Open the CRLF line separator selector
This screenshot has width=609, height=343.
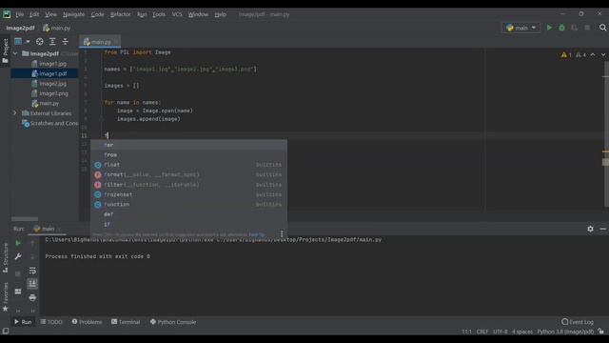[x=482, y=332]
